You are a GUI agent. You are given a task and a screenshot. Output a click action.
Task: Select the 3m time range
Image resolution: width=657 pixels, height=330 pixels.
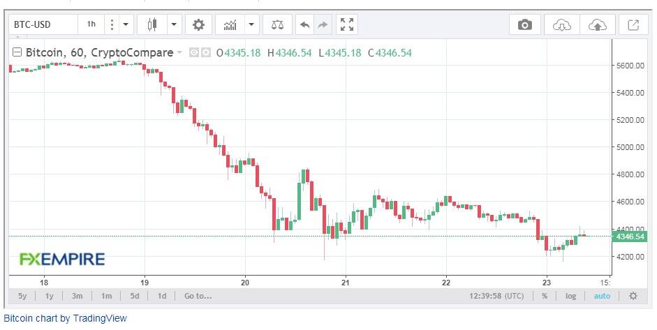coord(77,296)
